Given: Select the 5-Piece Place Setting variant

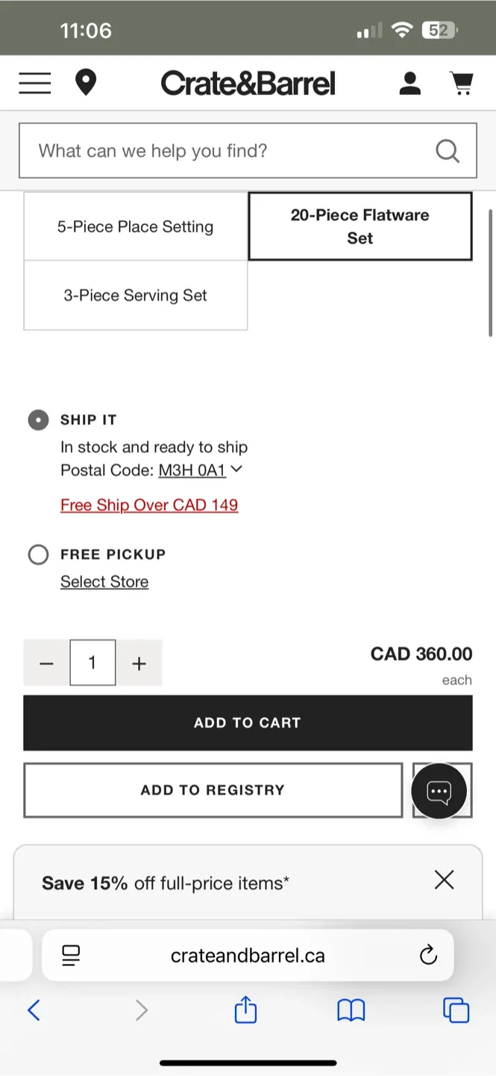Looking at the screenshot, I should tap(135, 226).
